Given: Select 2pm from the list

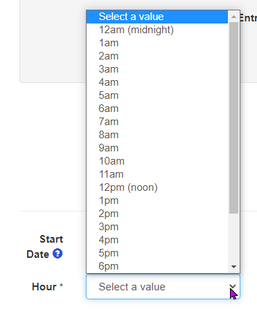Looking at the screenshot, I should point(157,214).
